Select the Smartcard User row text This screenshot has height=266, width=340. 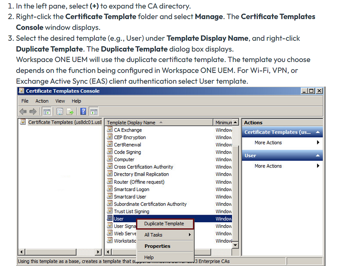[130, 196]
